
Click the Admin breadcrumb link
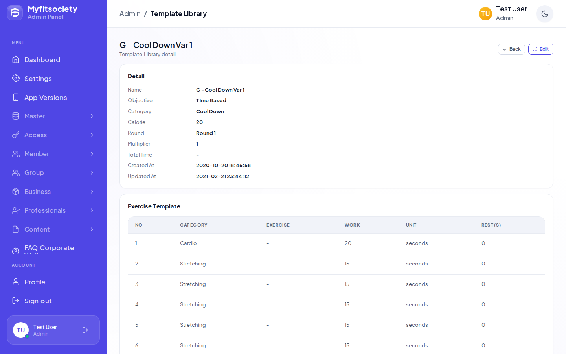130,14
